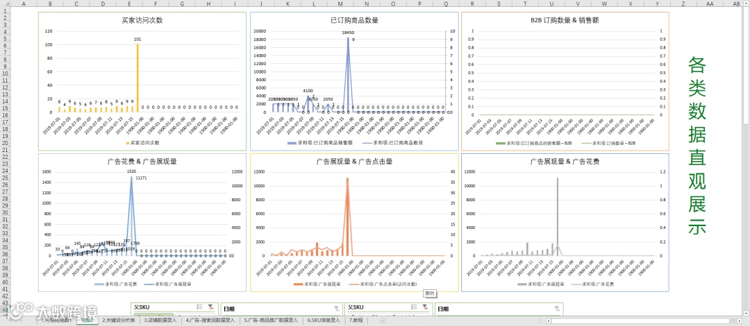
Task: Open the 1.可视化视图1 sheet tab
Action: click(x=56, y=320)
